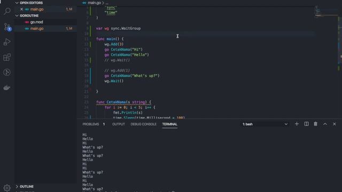Image resolution: width=342 pixels, height=192 pixels.
Task: Click the fmt.Println(s) line
Action: pyautogui.click(x=128, y=113)
